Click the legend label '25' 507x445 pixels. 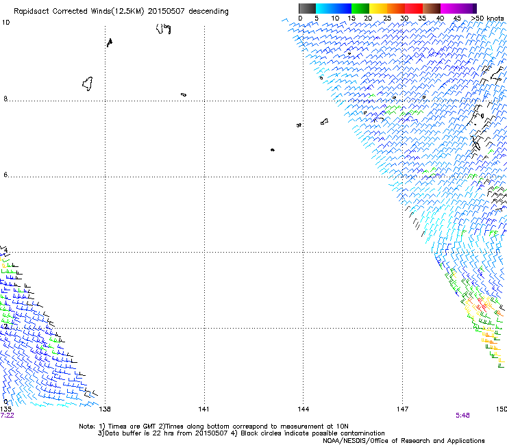(387, 18)
